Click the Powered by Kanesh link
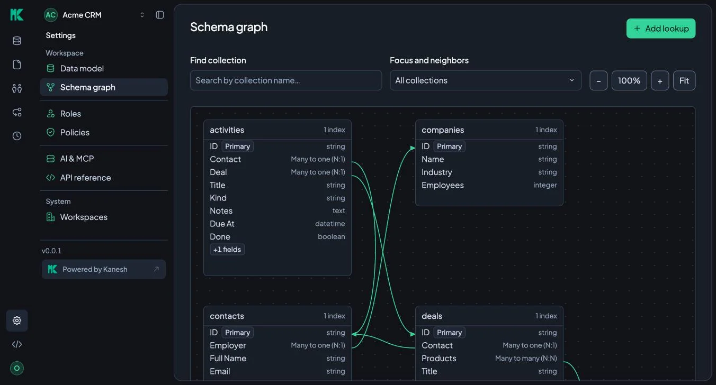This screenshot has width=716, height=385. pyautogui.click(x=104, y=269)
